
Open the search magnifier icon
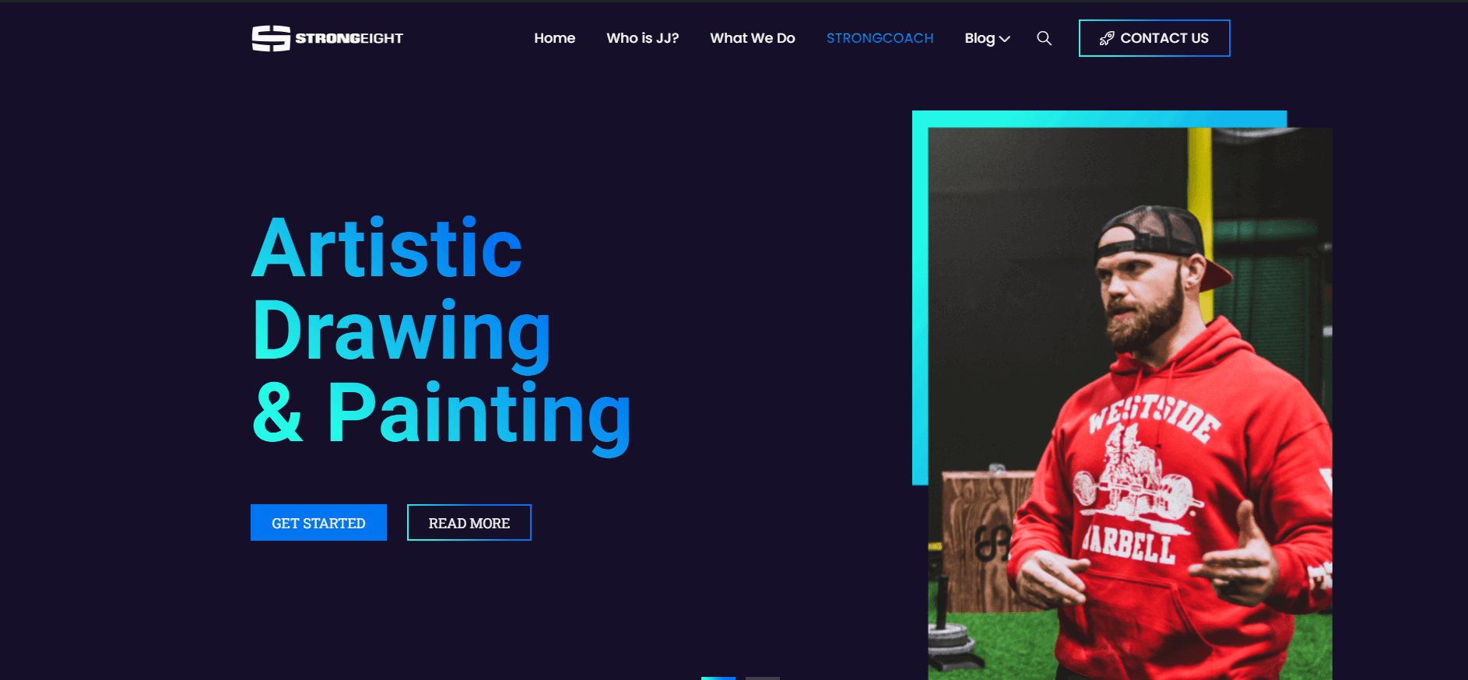click(1044, 38)
